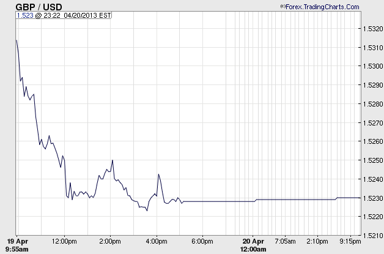Viewport: 384px width, 254px height.
Task: Click the 1.5250 price axis label
Action: [x=373, y=160]
